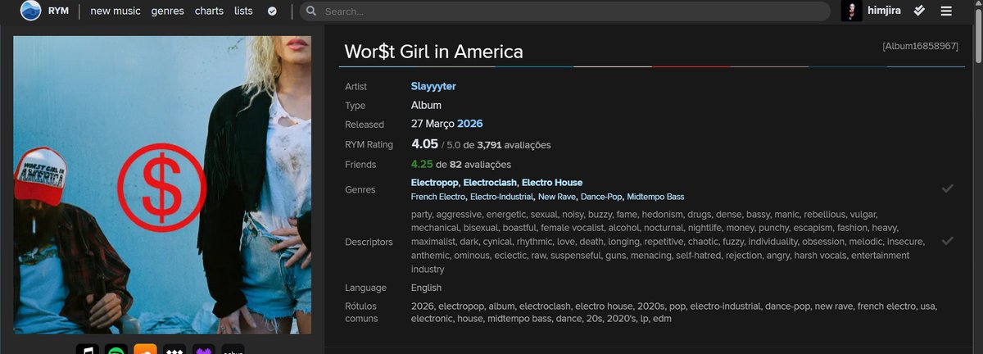This screenshot has width=983, height=354.
Task: Open the double-checkmark icon beside himjira
Action: pos(920,11)
